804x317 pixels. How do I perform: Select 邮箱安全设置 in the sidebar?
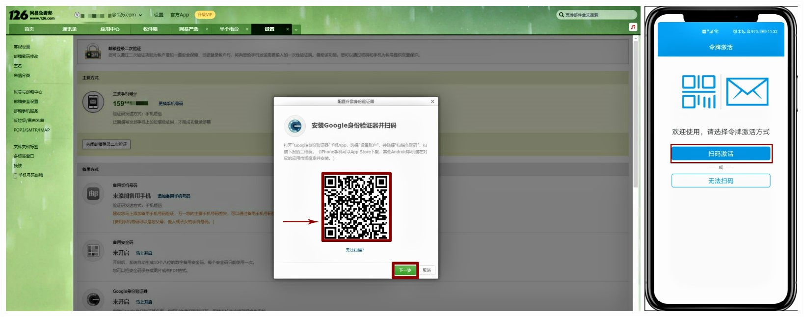pyautogui.click(x=26, y=102)
